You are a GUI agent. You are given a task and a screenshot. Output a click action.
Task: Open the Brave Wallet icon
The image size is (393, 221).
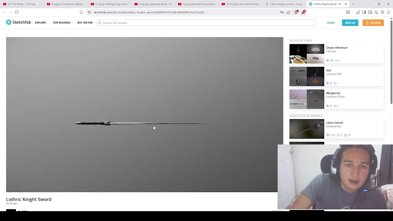click(370, 12)
